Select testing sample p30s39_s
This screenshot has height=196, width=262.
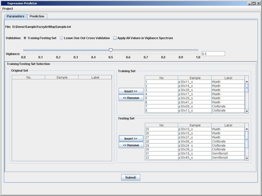pos(195,149)
